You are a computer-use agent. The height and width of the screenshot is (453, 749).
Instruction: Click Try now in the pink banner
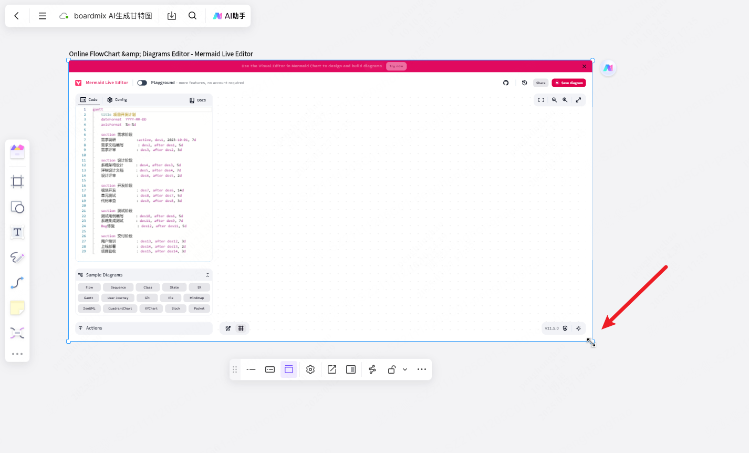397,66
